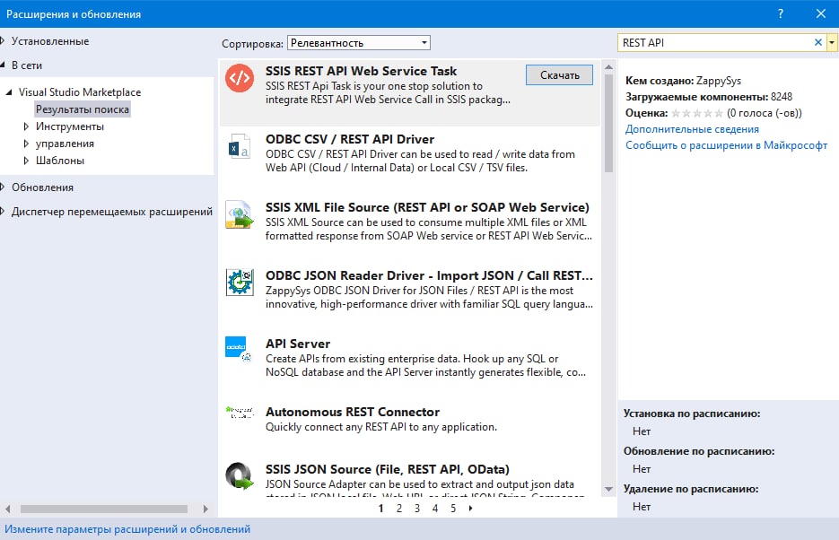839x540 pixels.
Task: Click the ODBC JSON Reader Driver gear icon
Action: click(x=240, y=283)
